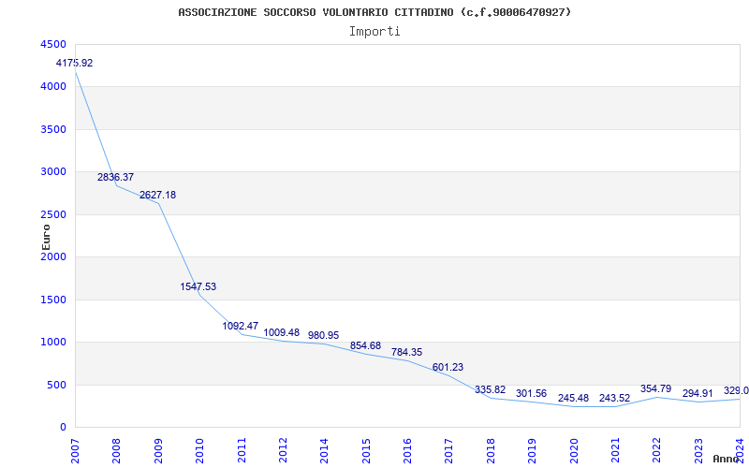Select the 1009.48 data label
The image size is (749, 468).
pos(282,332)
